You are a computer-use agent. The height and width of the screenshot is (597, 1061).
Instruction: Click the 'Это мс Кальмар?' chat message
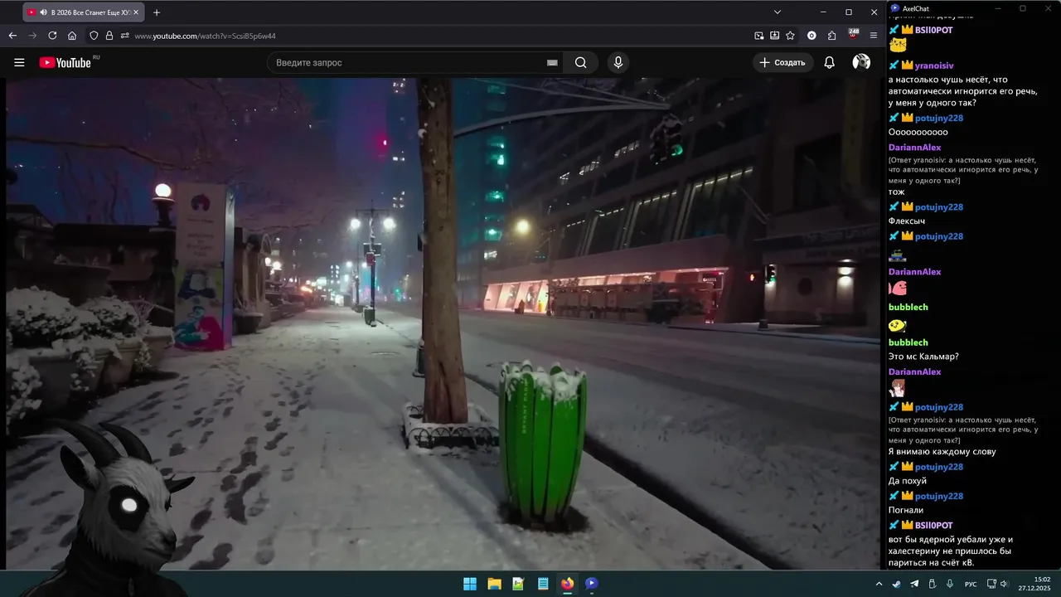[923, 357]
